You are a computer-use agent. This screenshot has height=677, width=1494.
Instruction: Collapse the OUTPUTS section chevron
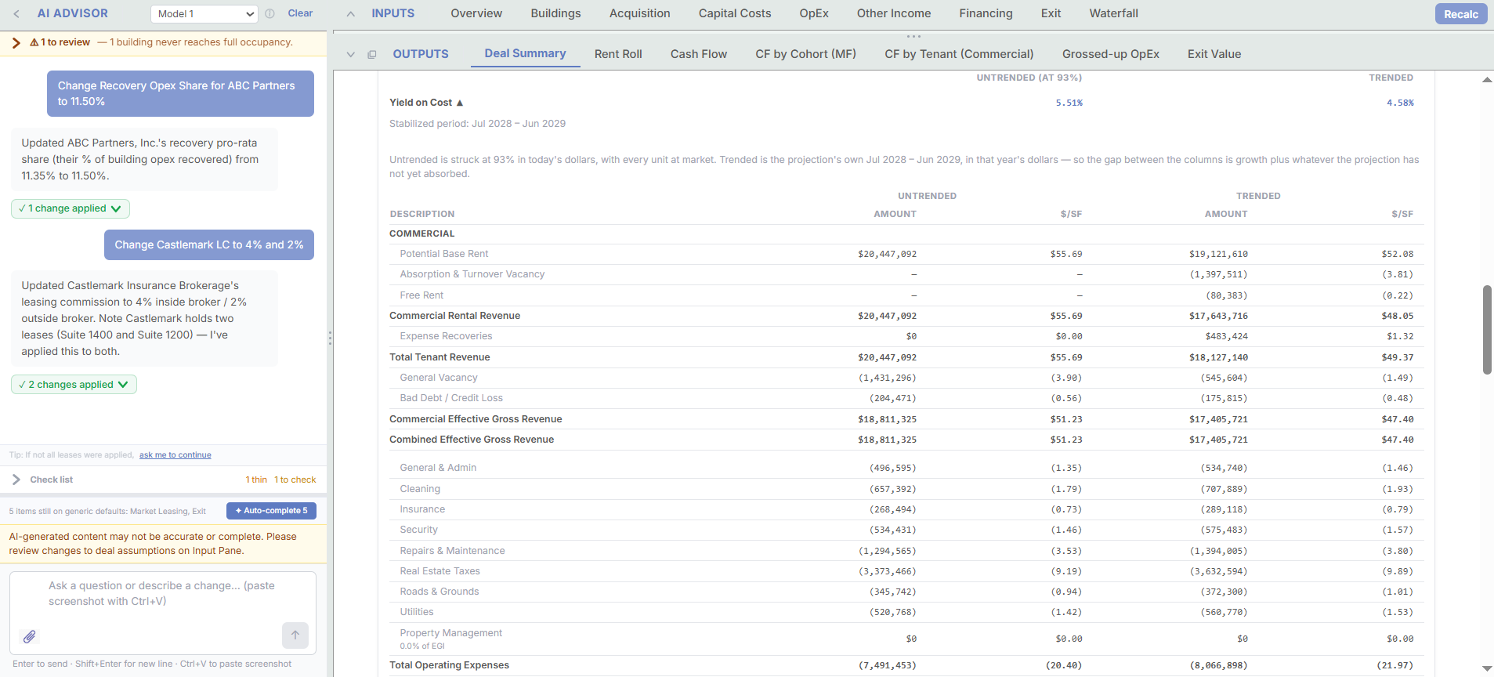pyautogui.click(x=351, y=54)
